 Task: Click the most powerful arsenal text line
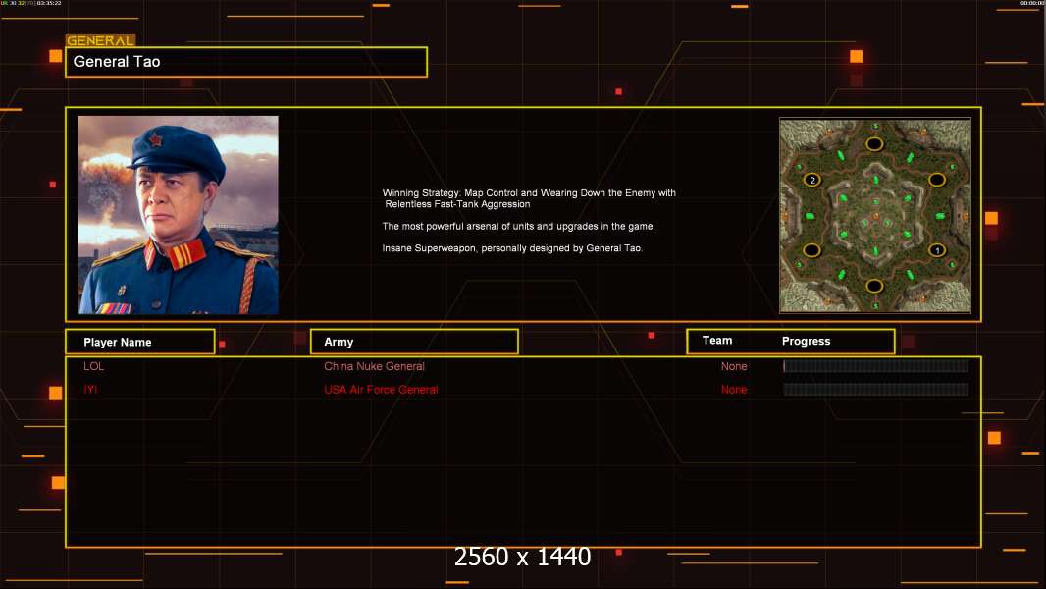point(518,226)
